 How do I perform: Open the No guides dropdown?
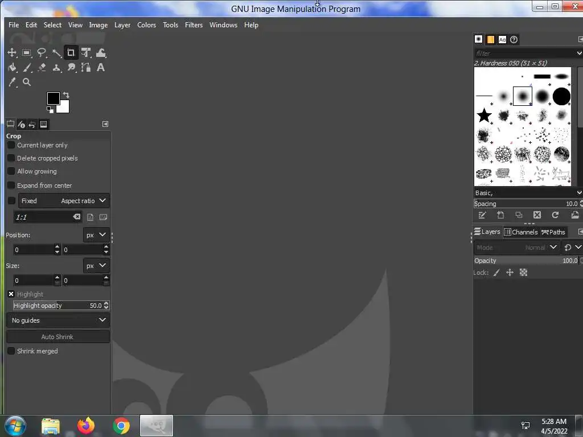(58, 320)
